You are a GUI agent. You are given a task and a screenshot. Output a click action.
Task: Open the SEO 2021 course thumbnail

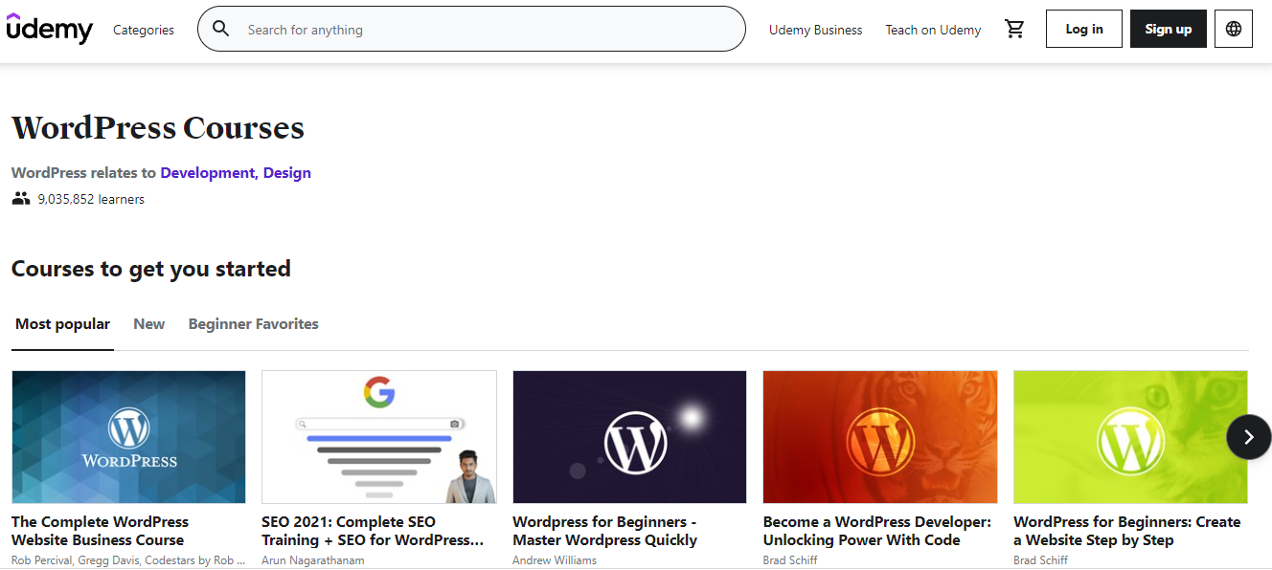pos(378,436)
